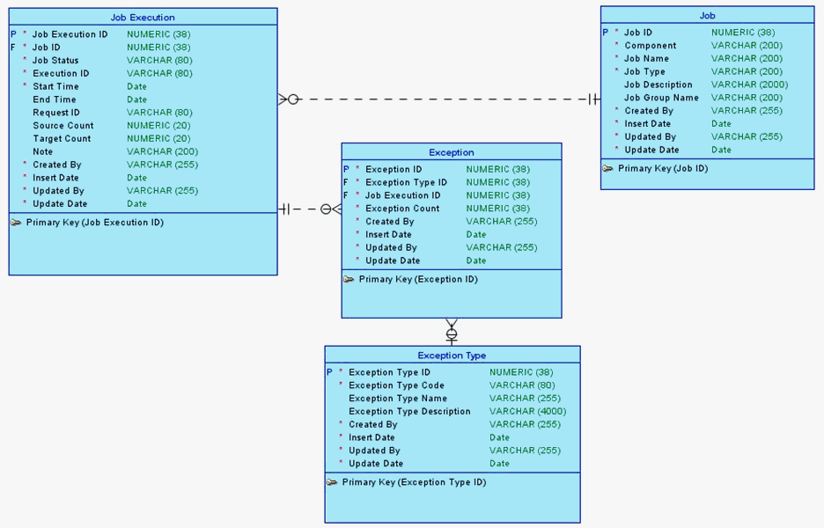Select the Exception Type Code attribute
The height and width of the screenshot is (528, 824).
click(396, 385)
